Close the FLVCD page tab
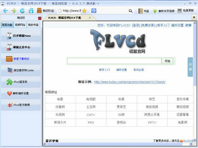The image size is (198, 148). pyautogui.click(x=90, y=18)
